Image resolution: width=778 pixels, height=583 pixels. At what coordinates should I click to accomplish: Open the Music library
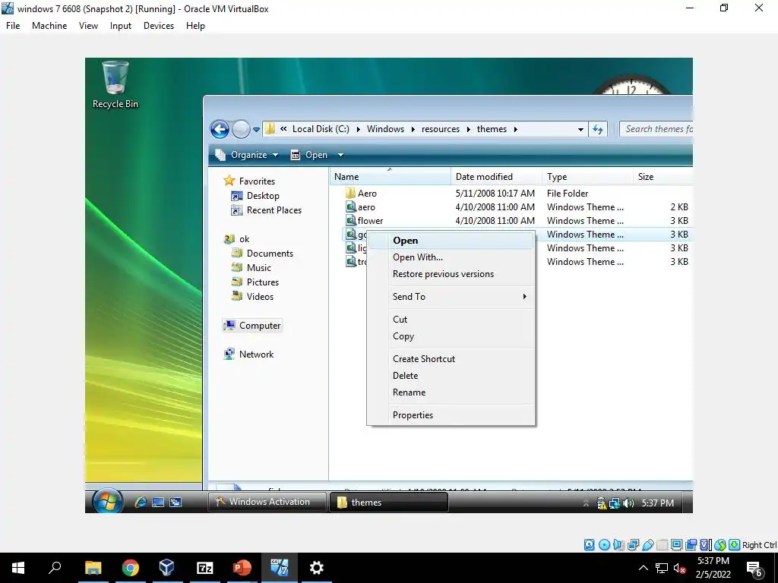point(251,268)
